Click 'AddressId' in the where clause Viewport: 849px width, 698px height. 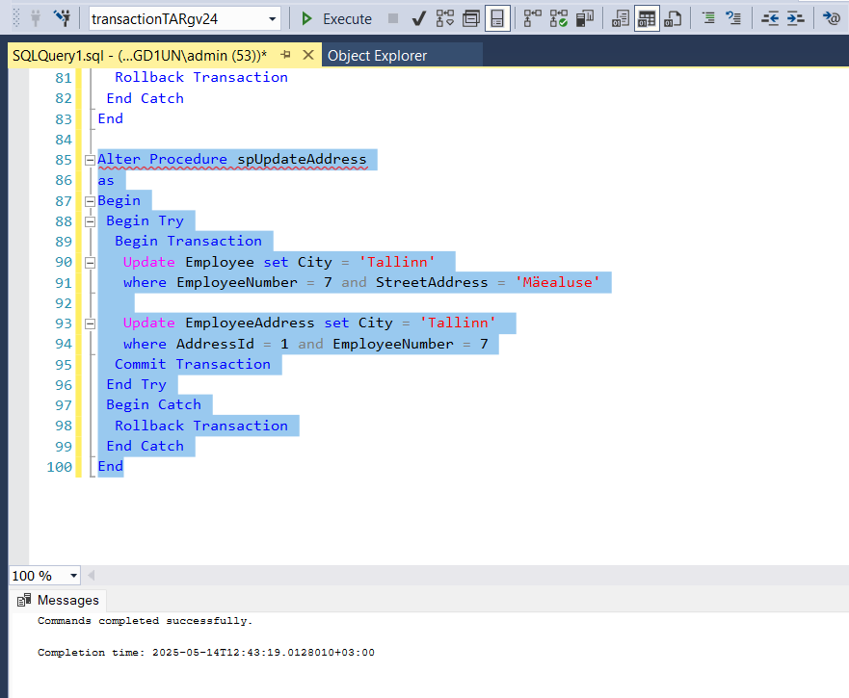216,344
